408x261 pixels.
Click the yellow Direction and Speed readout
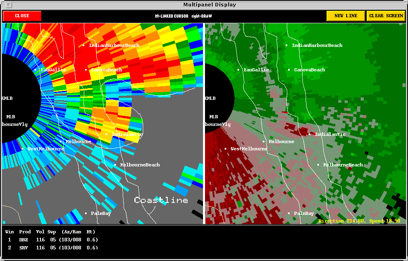(359, 221)
